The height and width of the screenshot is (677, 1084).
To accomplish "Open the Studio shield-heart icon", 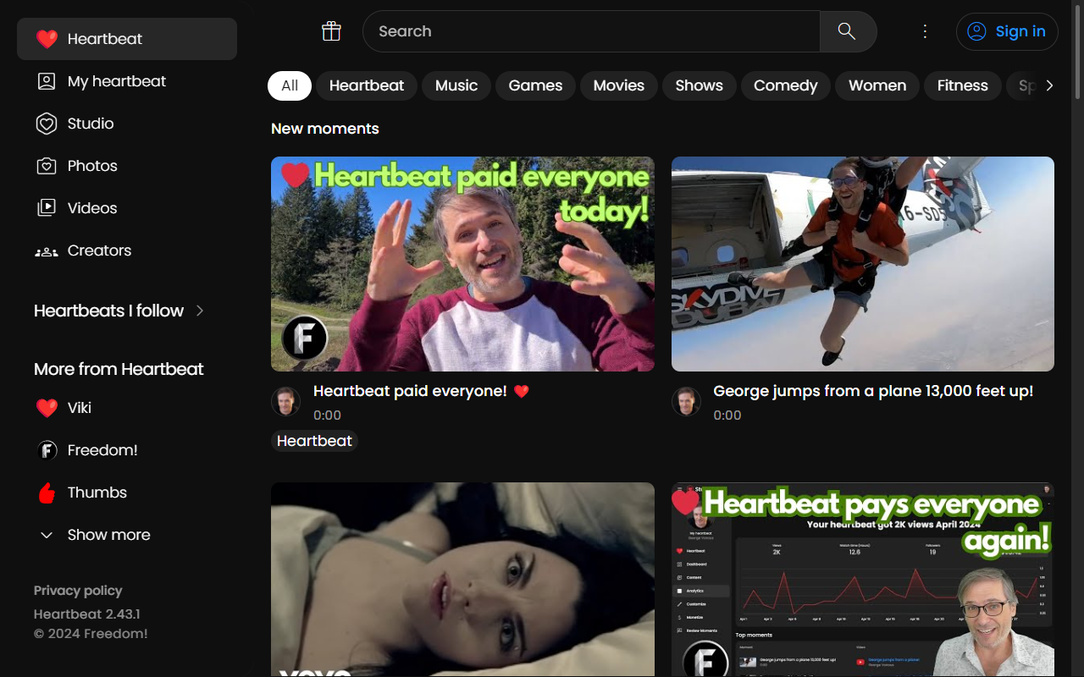I will tap(47, 124).
